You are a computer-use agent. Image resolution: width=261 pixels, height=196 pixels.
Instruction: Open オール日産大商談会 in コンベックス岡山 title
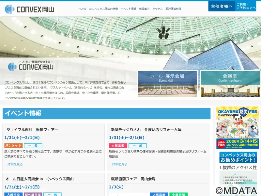coord(39,179)
